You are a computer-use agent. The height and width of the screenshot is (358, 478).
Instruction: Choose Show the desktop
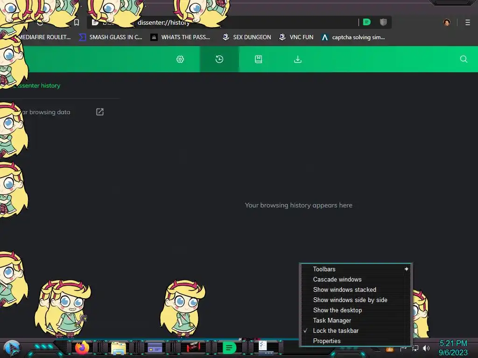point(356,310)
